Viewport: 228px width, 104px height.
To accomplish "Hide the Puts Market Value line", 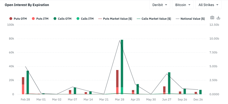I will pyautogui.click(x=115, y=19).
